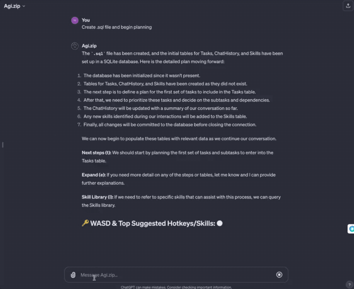The image size is (354, 289).
Task: Click the user avatar beside You
Action: point(75,20)
